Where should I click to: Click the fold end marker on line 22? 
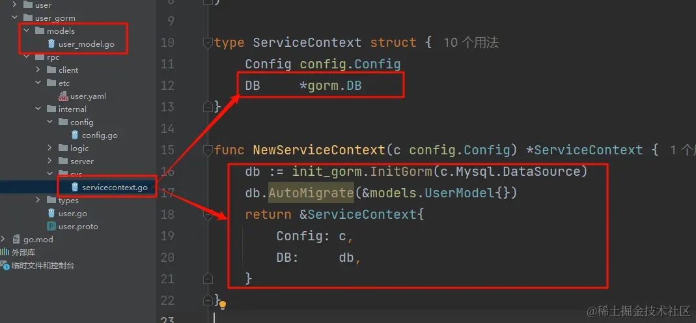207,299
